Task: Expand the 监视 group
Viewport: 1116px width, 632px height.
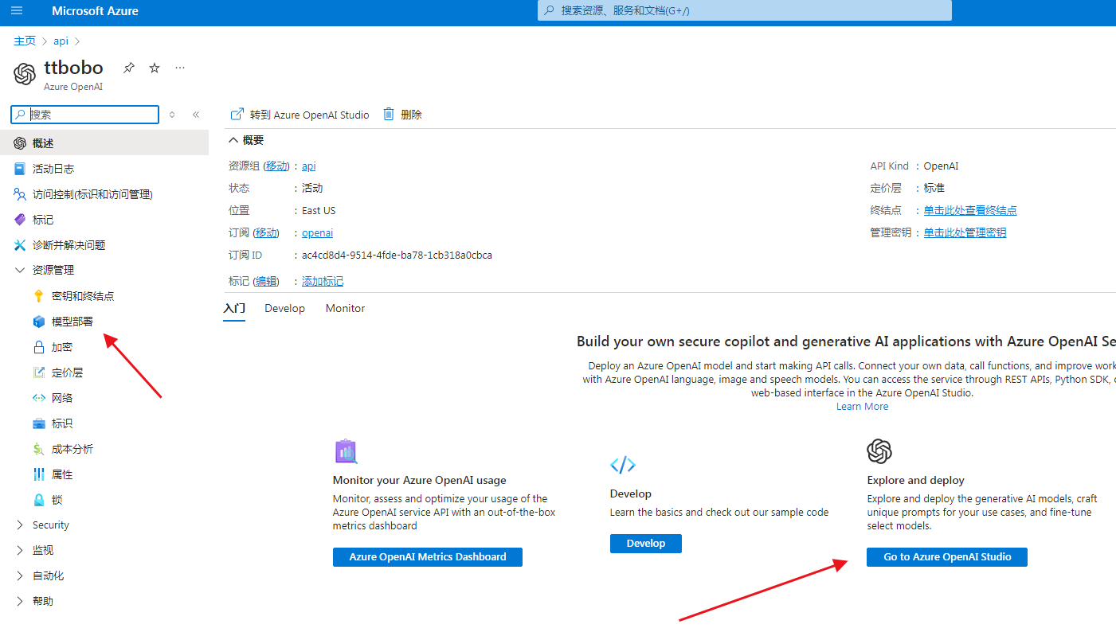Action: [x=20, y=551]
